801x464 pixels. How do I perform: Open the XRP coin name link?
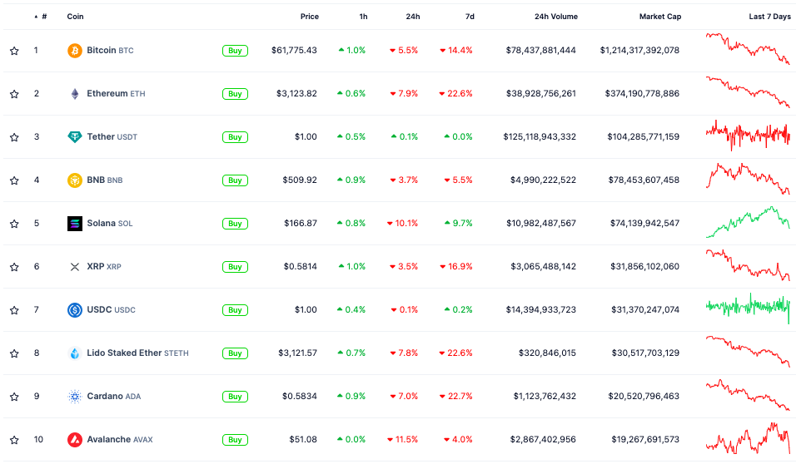click(x=96, y=267)
